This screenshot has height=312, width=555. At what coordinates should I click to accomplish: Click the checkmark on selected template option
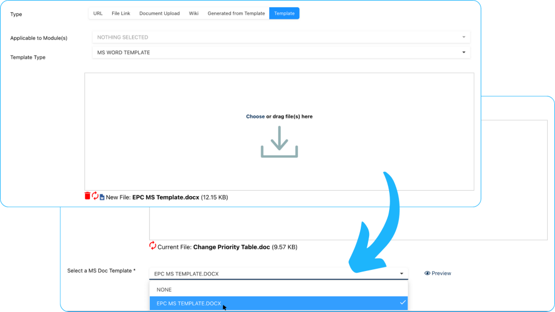(402, 303)
